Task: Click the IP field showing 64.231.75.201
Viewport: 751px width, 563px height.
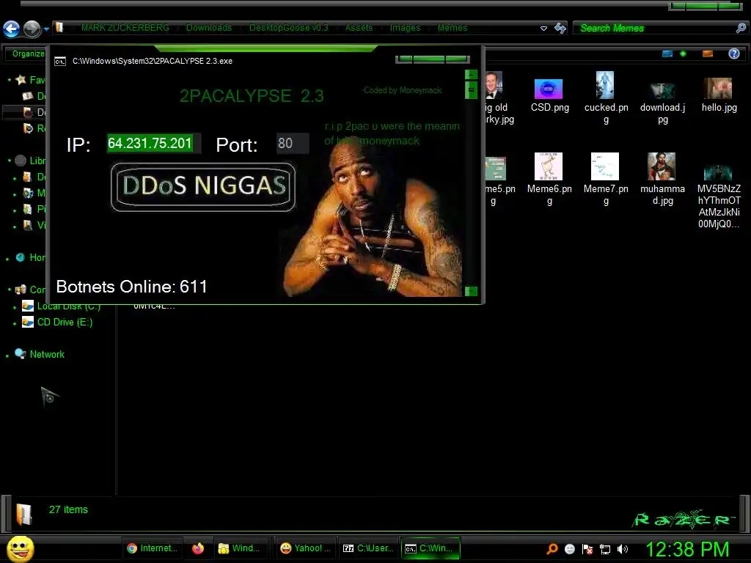Action: [x=154, y=143]
